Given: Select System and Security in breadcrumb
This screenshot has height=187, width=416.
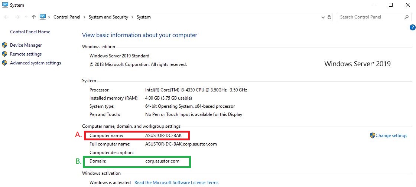Looking at the screenshot, I should [108, 17].
